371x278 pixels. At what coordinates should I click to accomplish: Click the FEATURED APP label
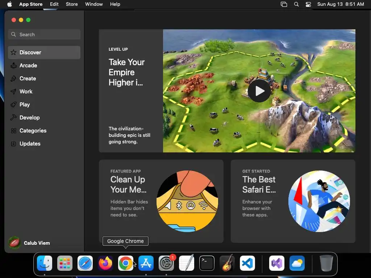point(126,171)
